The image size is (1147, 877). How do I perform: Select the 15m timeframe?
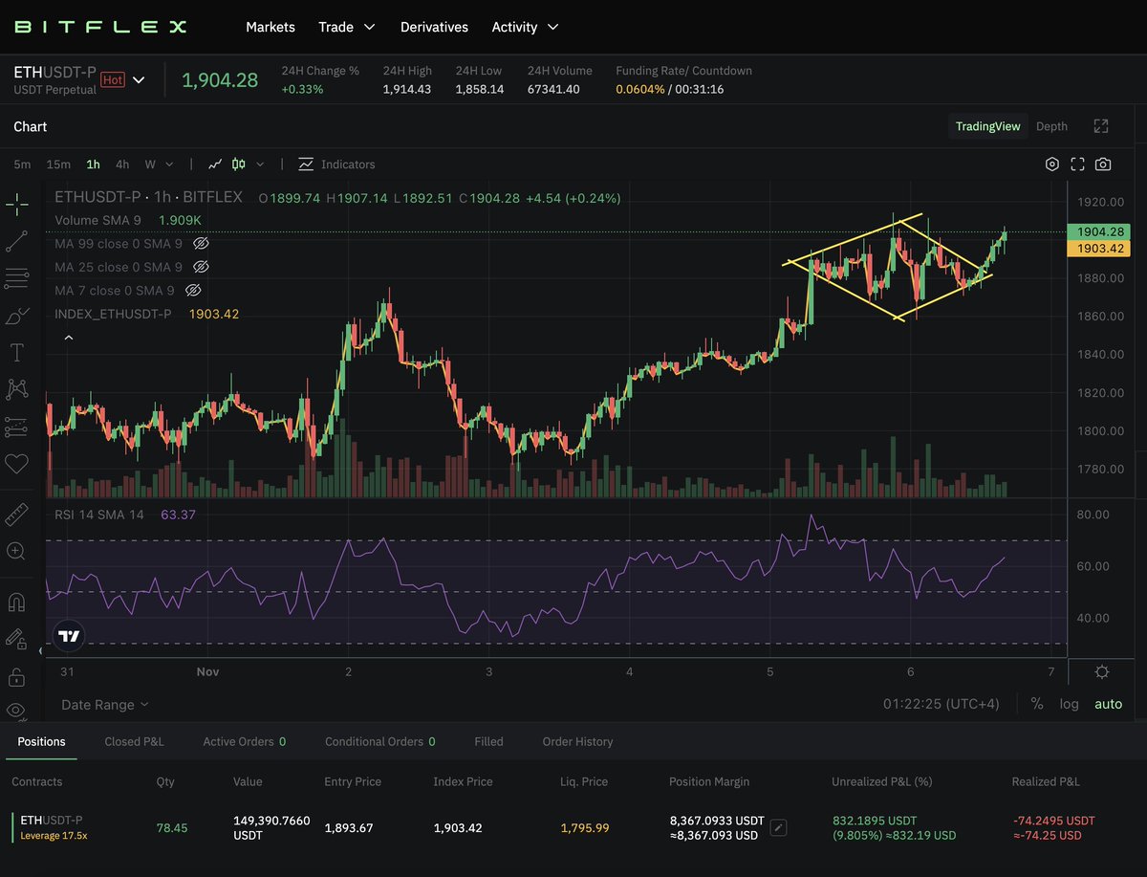point(58,164)
